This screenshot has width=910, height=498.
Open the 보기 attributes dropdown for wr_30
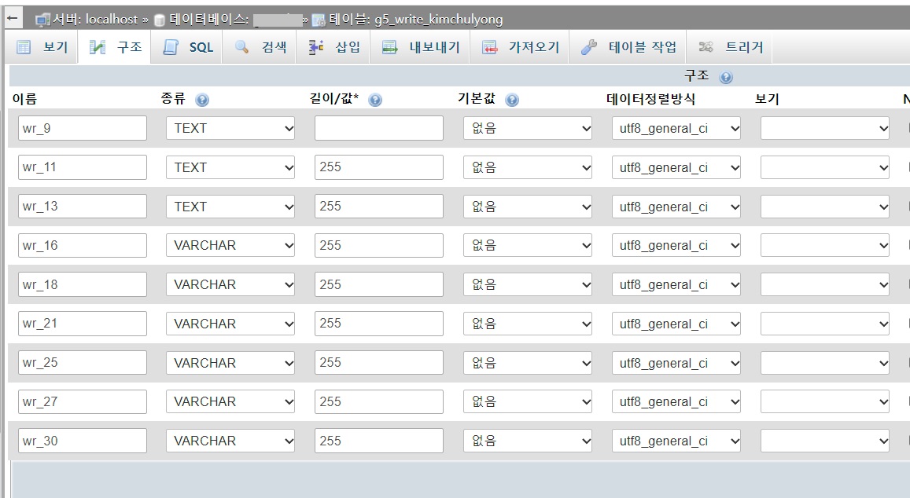click(x=824, y=441)
